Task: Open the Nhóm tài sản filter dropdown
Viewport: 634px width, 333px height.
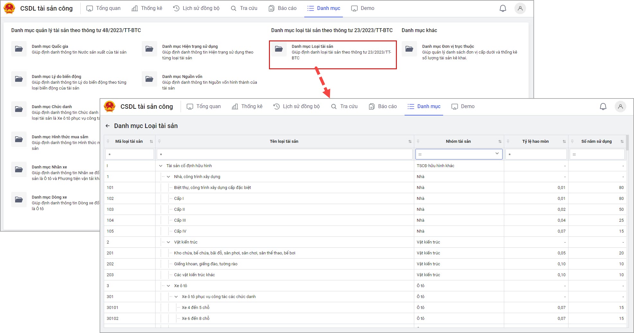Action: [497, 154]
